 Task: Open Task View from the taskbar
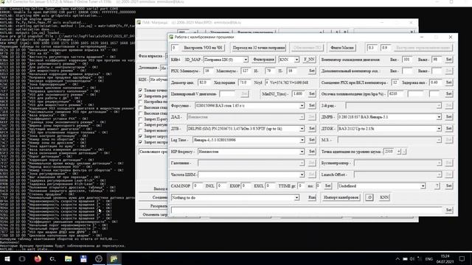click(22, 258)
